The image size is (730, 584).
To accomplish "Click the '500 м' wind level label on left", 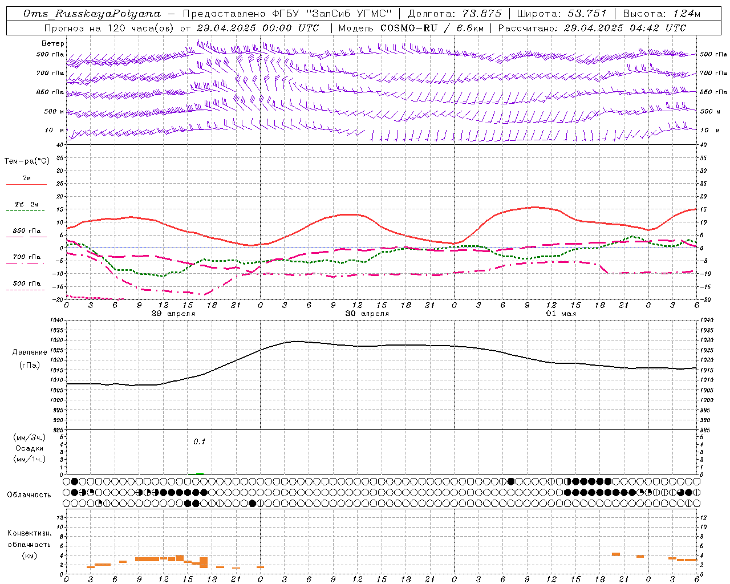I will pyautogui.click(x=54, y=111).
